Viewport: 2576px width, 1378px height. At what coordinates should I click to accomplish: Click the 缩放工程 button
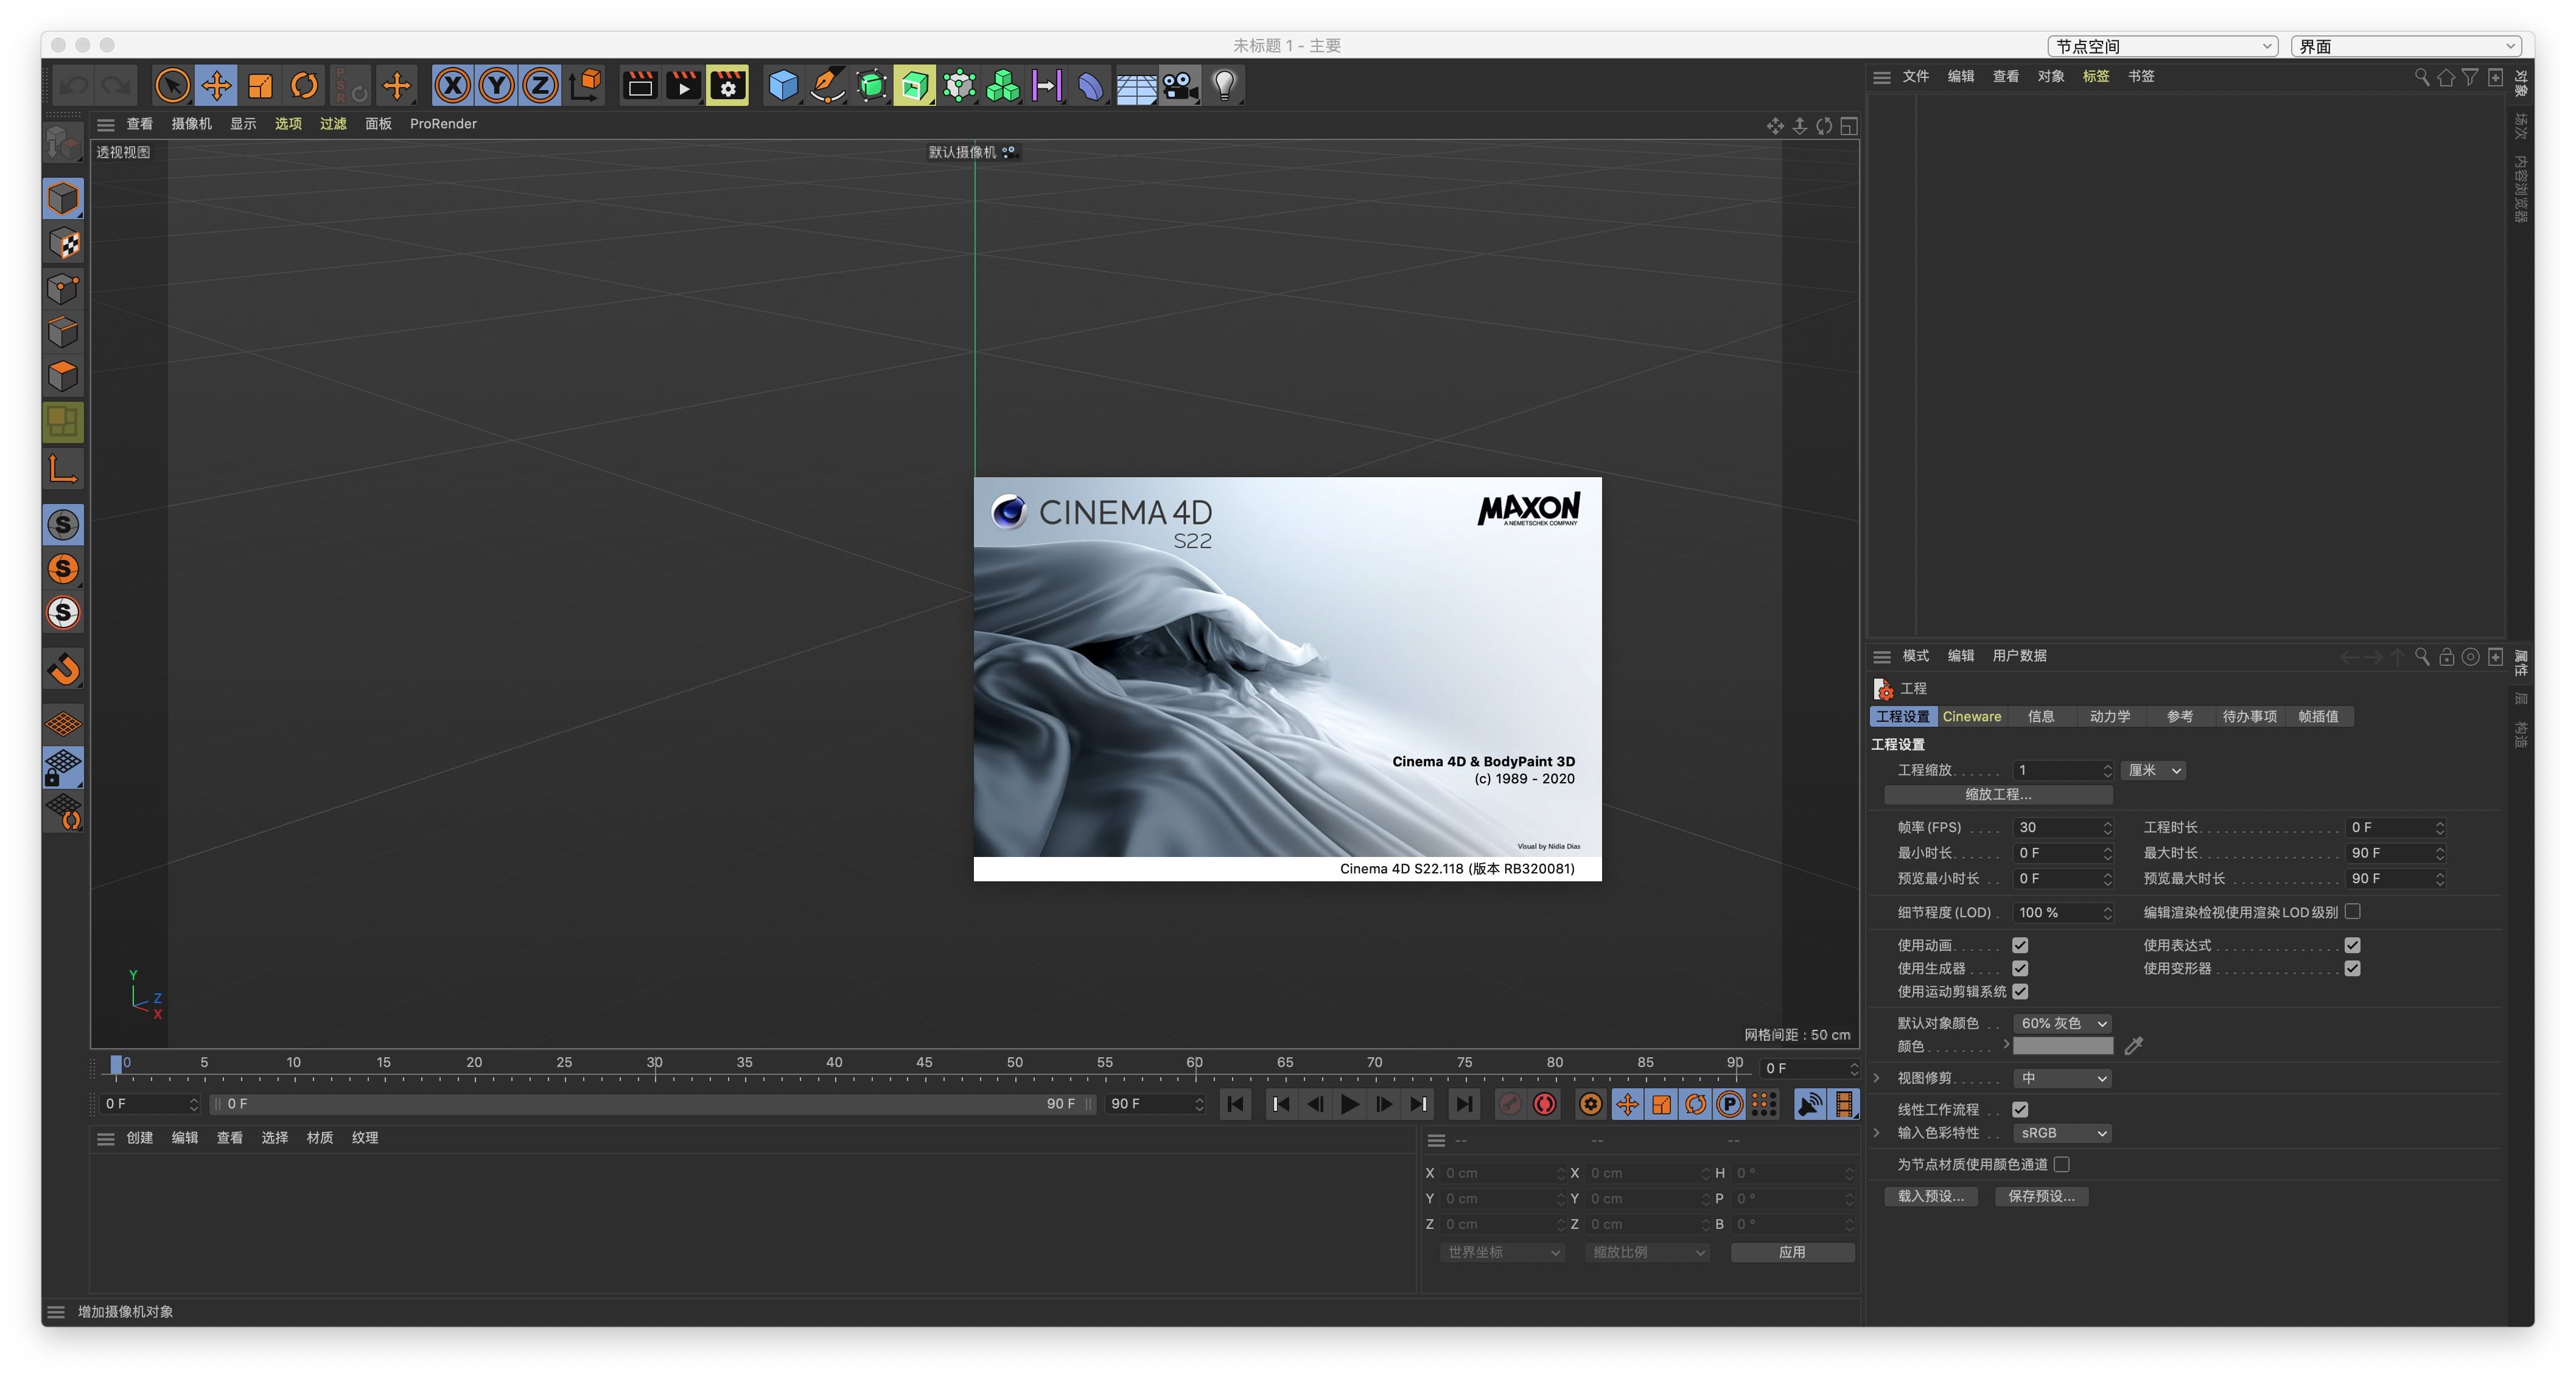[x=1998, y=794]
